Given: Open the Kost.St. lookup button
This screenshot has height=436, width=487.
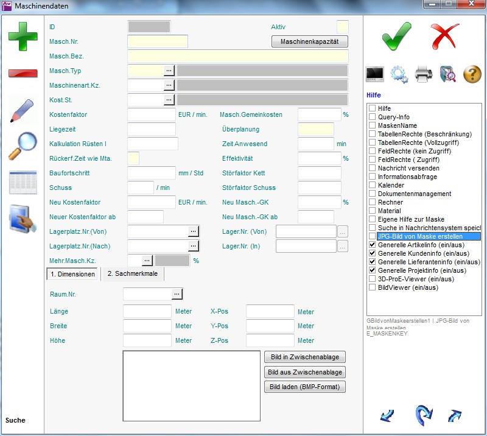Looking at the screenshot, I should point(169,100).
